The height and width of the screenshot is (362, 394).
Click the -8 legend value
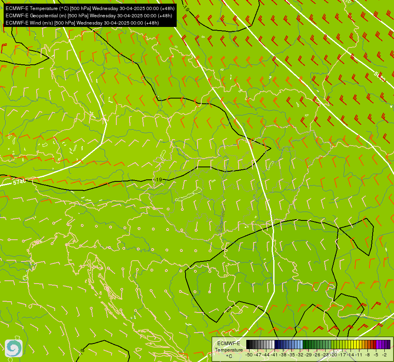367,355
